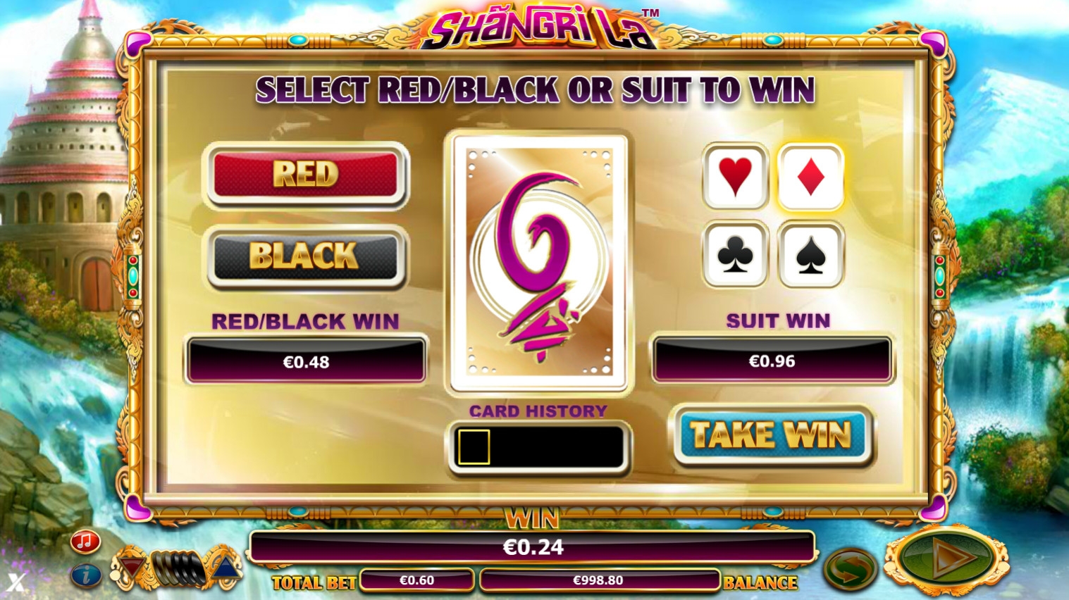Click the Red/Black win €0.48 display
Image resolution: width=1069 pixels, height=600 pixels.
tap(306, 361)
